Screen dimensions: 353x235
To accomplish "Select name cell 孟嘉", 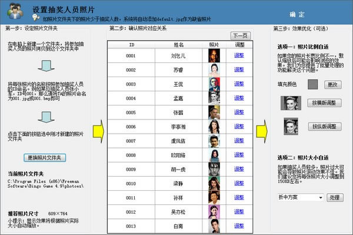I will coord(178,98).
